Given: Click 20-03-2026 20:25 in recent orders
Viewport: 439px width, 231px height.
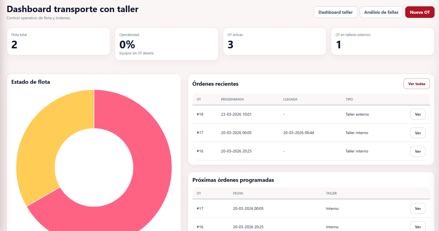Looking at the screenshot, I should click(x=236, y=151).
